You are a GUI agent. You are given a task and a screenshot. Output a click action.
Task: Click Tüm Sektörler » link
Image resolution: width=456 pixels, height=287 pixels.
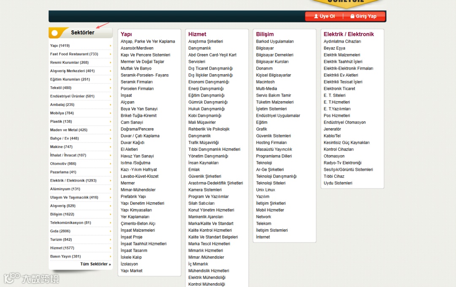tap(96, 264)
